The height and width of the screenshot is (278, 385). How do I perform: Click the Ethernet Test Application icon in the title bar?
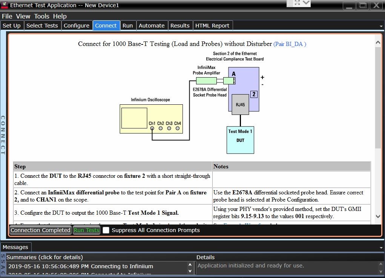(x=5, y=5)
